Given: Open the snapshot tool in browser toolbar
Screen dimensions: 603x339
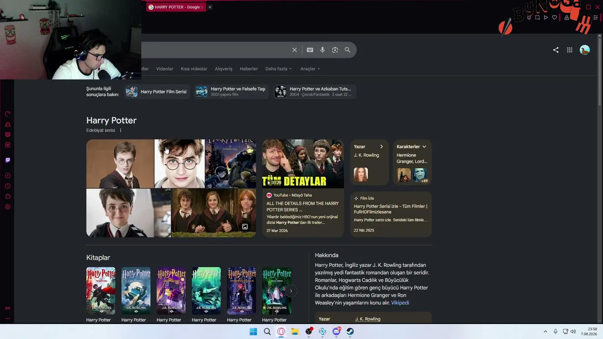Looking at the screenshot, I should click(x=538, y=17).
